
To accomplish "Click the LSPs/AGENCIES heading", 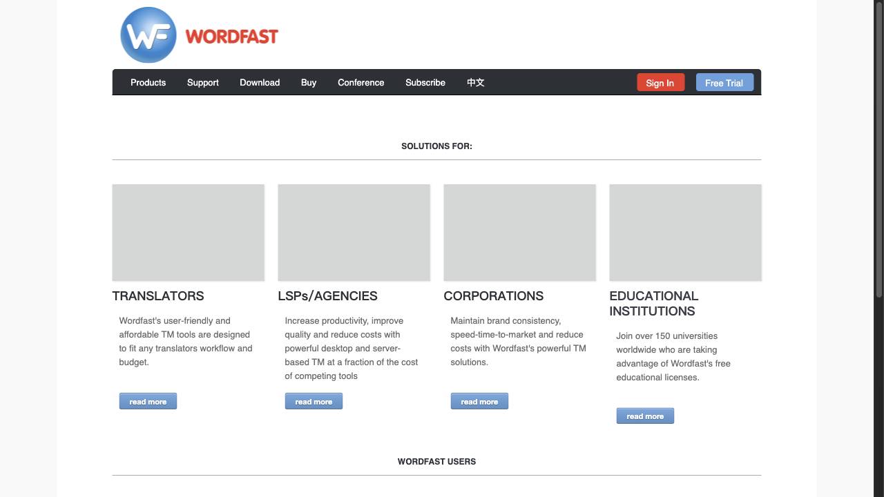I will [x=327, y=296].
